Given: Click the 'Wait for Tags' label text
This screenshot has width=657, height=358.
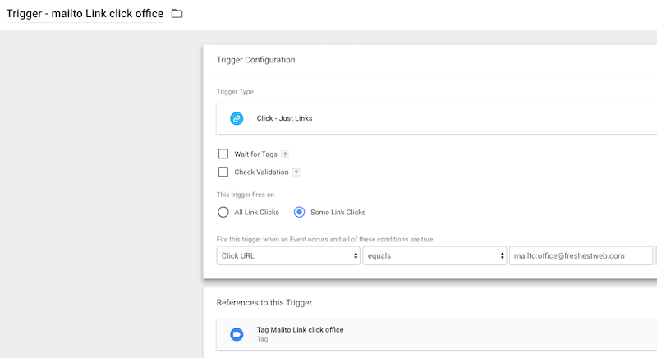Looking at the screenshot, I should coord(256,154).
